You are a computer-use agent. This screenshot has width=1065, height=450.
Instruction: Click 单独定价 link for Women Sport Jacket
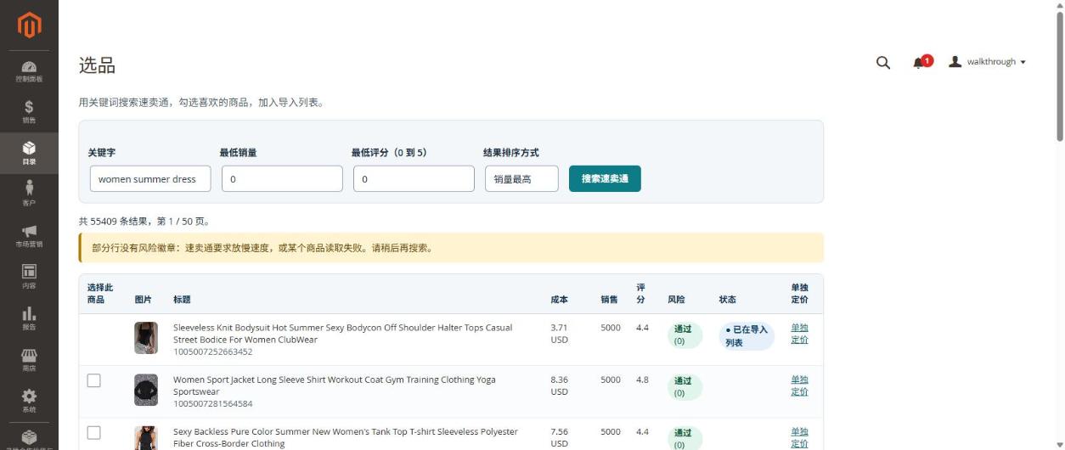click(x=800, y=385)
